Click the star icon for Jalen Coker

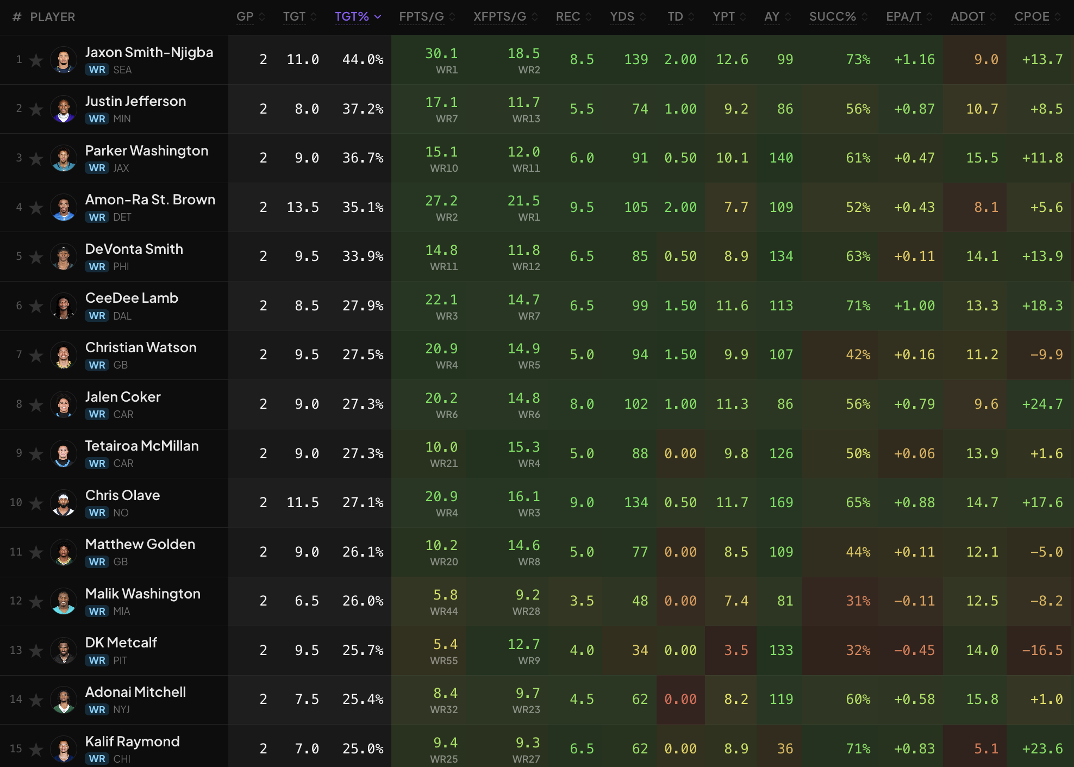[36, 404]
